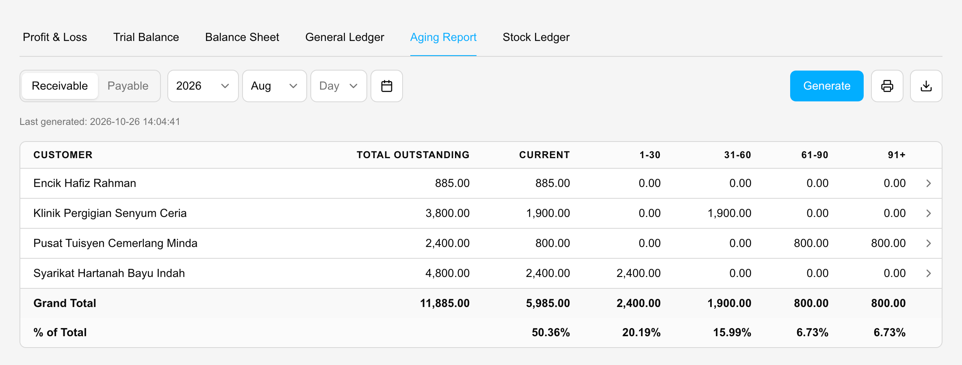This screenshot has height=365, width=962.
Task: Click the % of Total label
Action: coord(60,333)
